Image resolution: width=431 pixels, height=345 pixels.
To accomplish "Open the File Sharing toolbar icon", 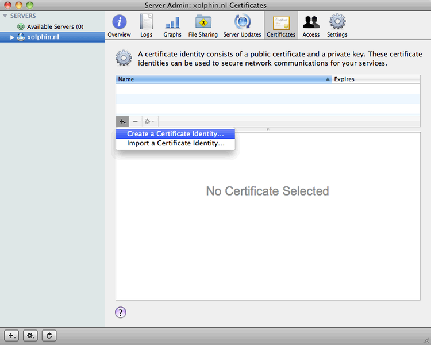I will coord(203,26).
